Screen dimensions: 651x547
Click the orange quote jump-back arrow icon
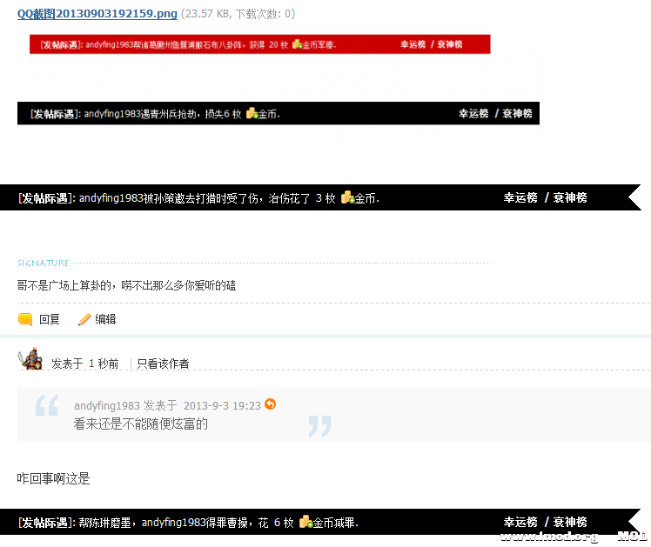point(271,404)
